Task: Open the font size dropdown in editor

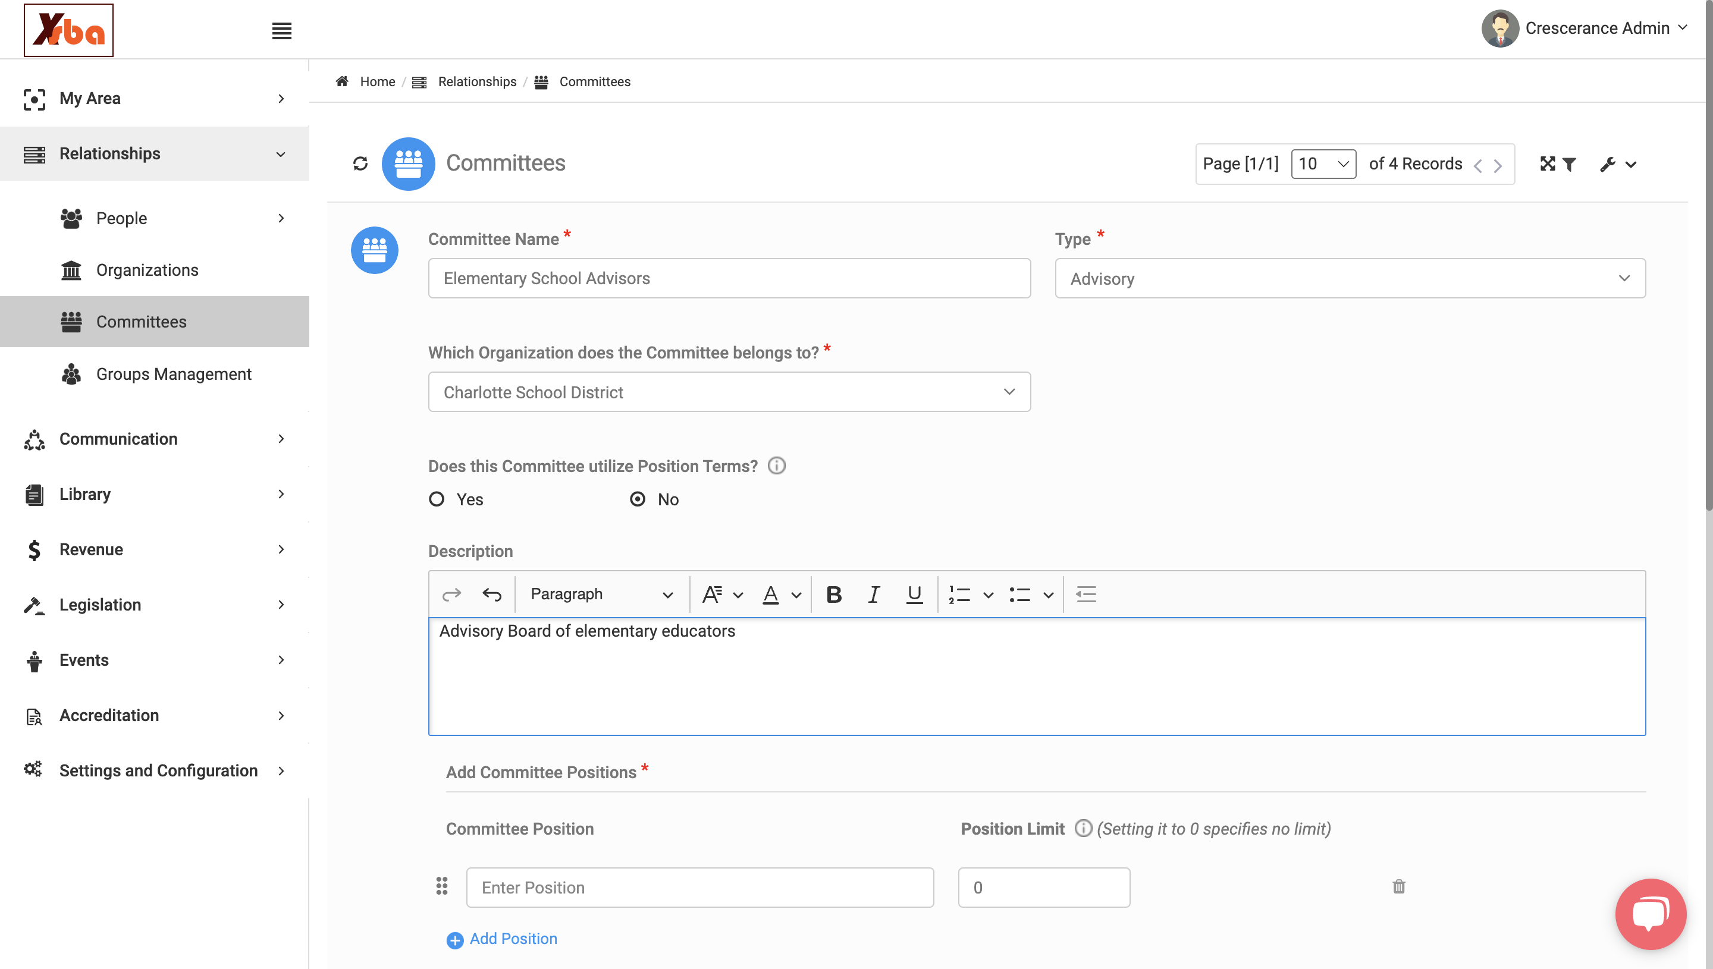Action: tap(722, 594)
